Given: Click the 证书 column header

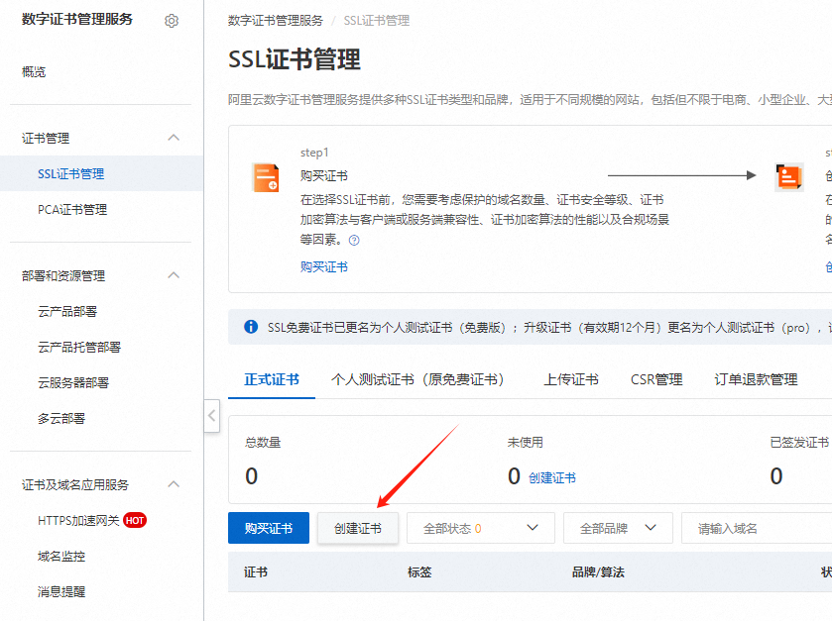Looking at the screenshot, I should tap(256, 571).
